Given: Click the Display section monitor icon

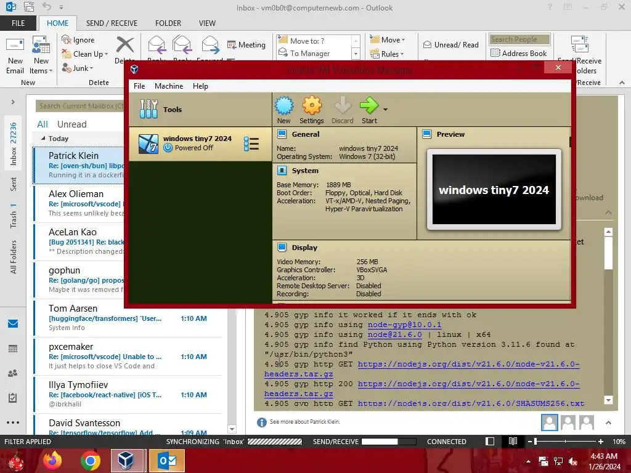Looking at the screenshot, I should point(282,248).
